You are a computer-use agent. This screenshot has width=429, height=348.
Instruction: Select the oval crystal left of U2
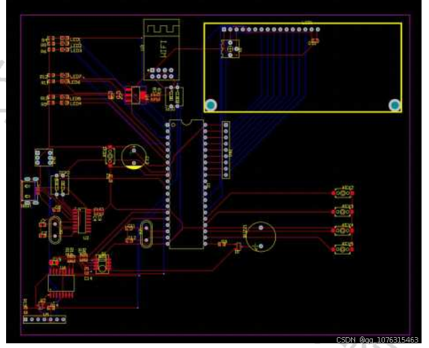tap(55, 230)
